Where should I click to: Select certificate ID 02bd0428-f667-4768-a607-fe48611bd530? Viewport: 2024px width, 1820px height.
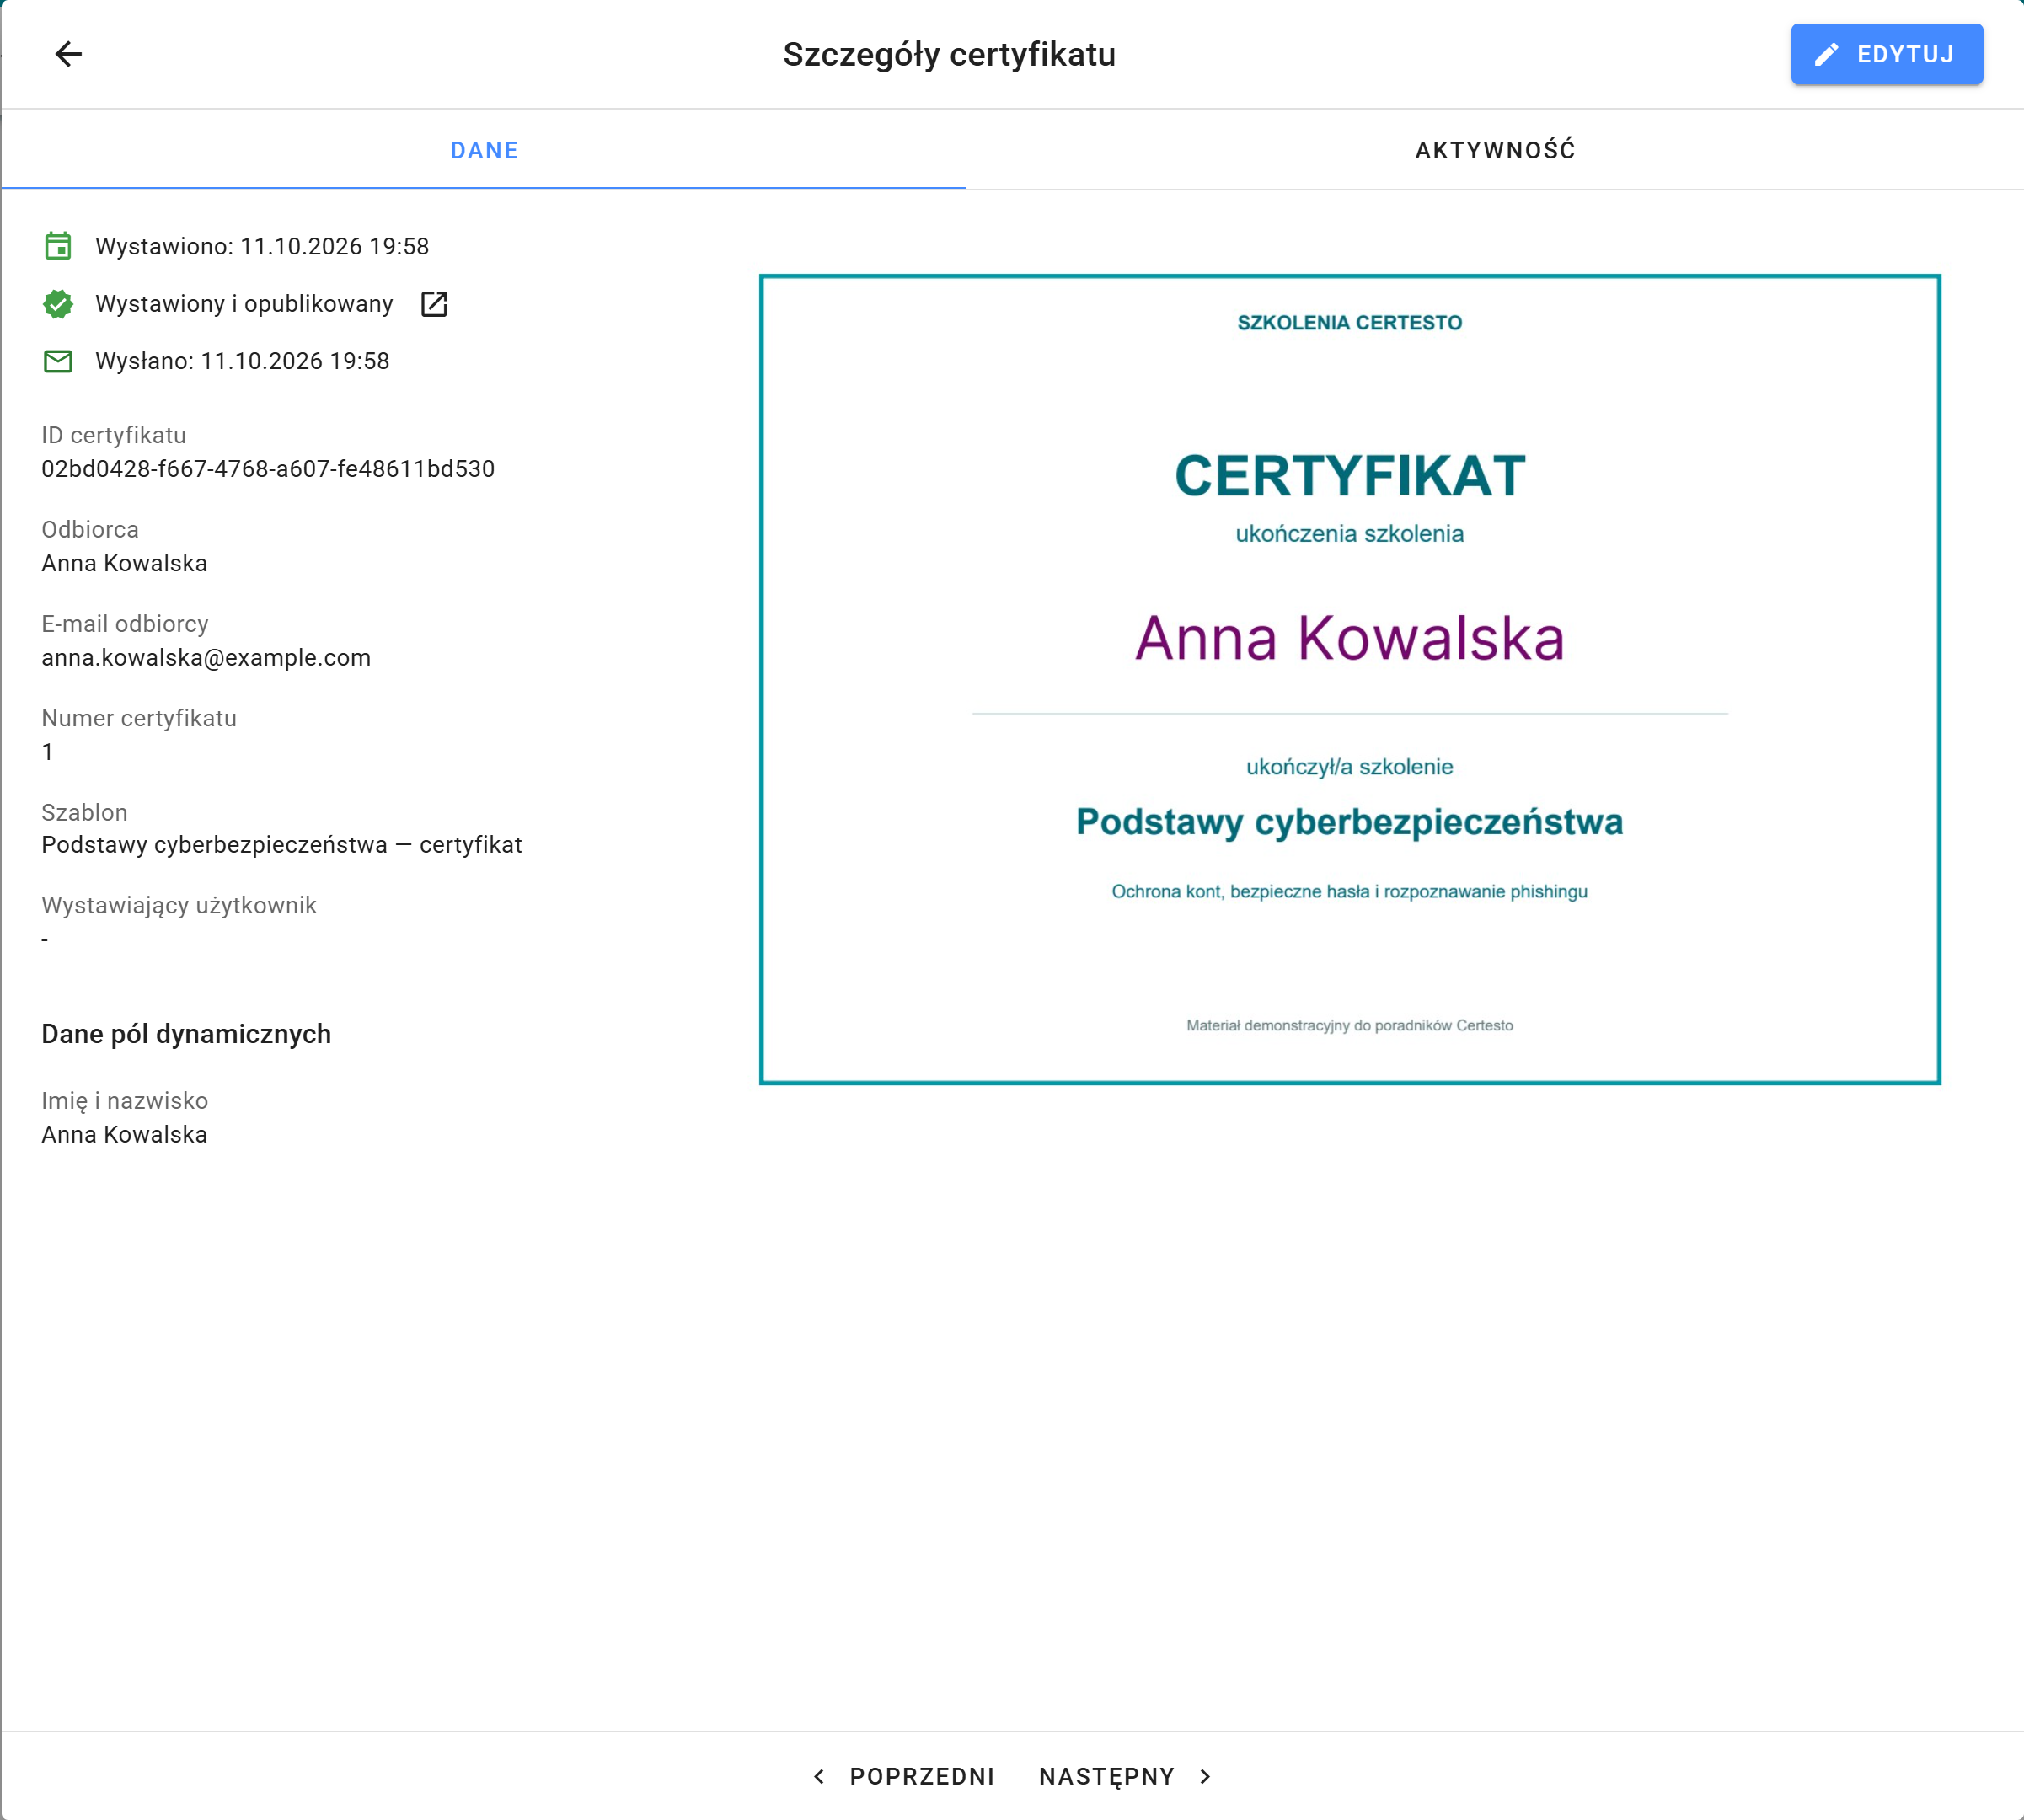coord(268,469)
